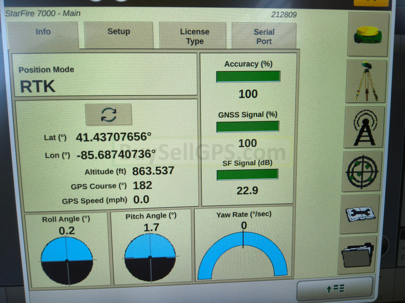Toggle the coordinate format refresh button
Image resolution: width=405 pixels, height=303 pixels.
click(x=108, y=115)
